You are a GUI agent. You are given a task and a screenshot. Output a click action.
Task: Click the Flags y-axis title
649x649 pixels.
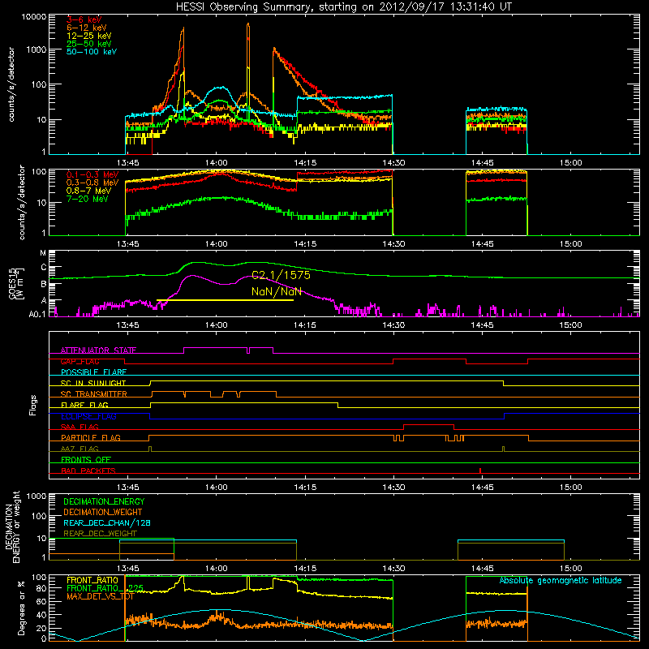33,405
